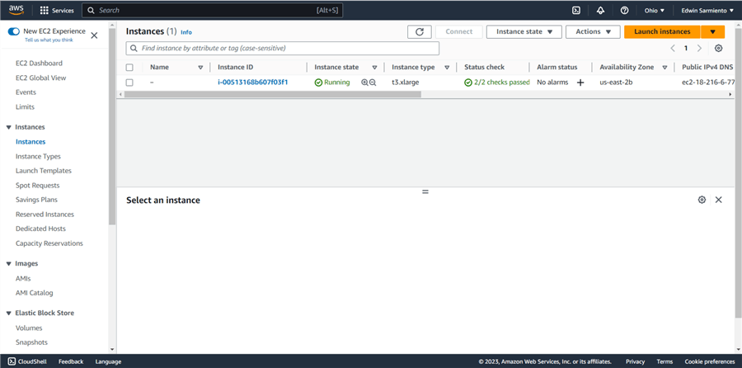Open Limits in the sidebar
Screen dimensions: 742x368
point(25,107)
